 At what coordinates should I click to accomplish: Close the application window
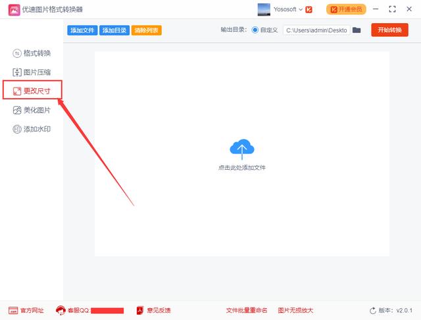point(409,9)
